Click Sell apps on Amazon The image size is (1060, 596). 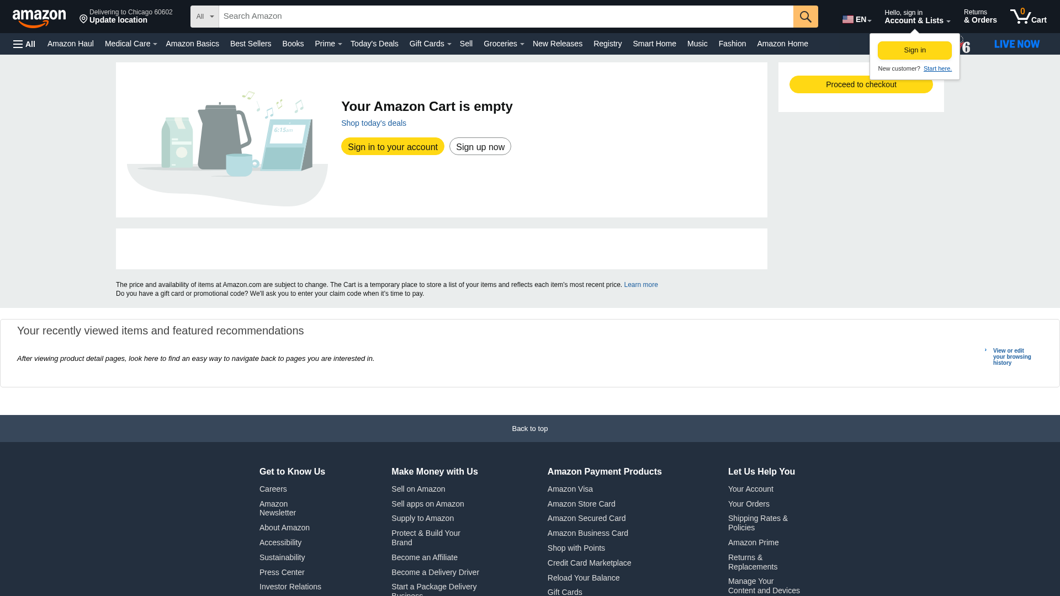pyautogui.click(x=428, y=504)
